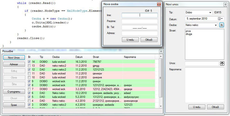
Task: Check the checkbox for row 13
Action: tap(29, 66)
